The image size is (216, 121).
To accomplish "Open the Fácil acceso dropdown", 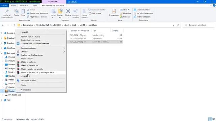I will [x=96, y=13].
